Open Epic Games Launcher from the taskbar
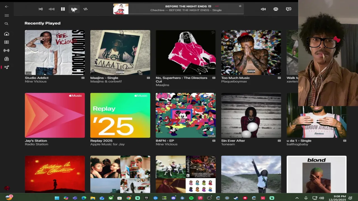The image size is (358, 201). click(x=146, y=198)
